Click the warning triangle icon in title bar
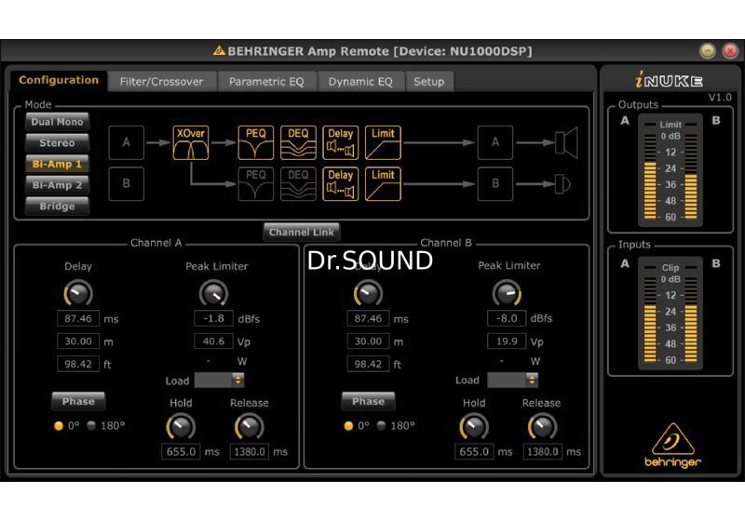 219,50
